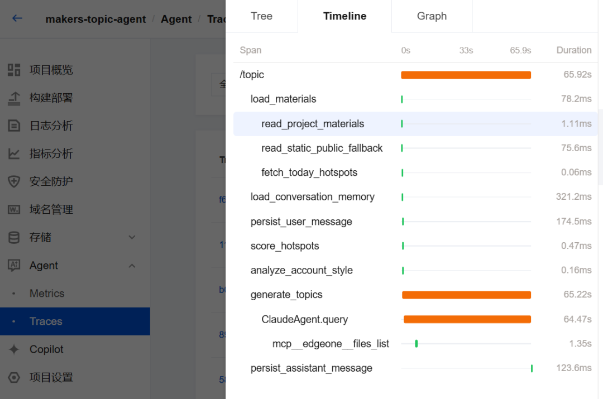
Task: Click persist_assistant_message green marker
Action: pos(532,368)
